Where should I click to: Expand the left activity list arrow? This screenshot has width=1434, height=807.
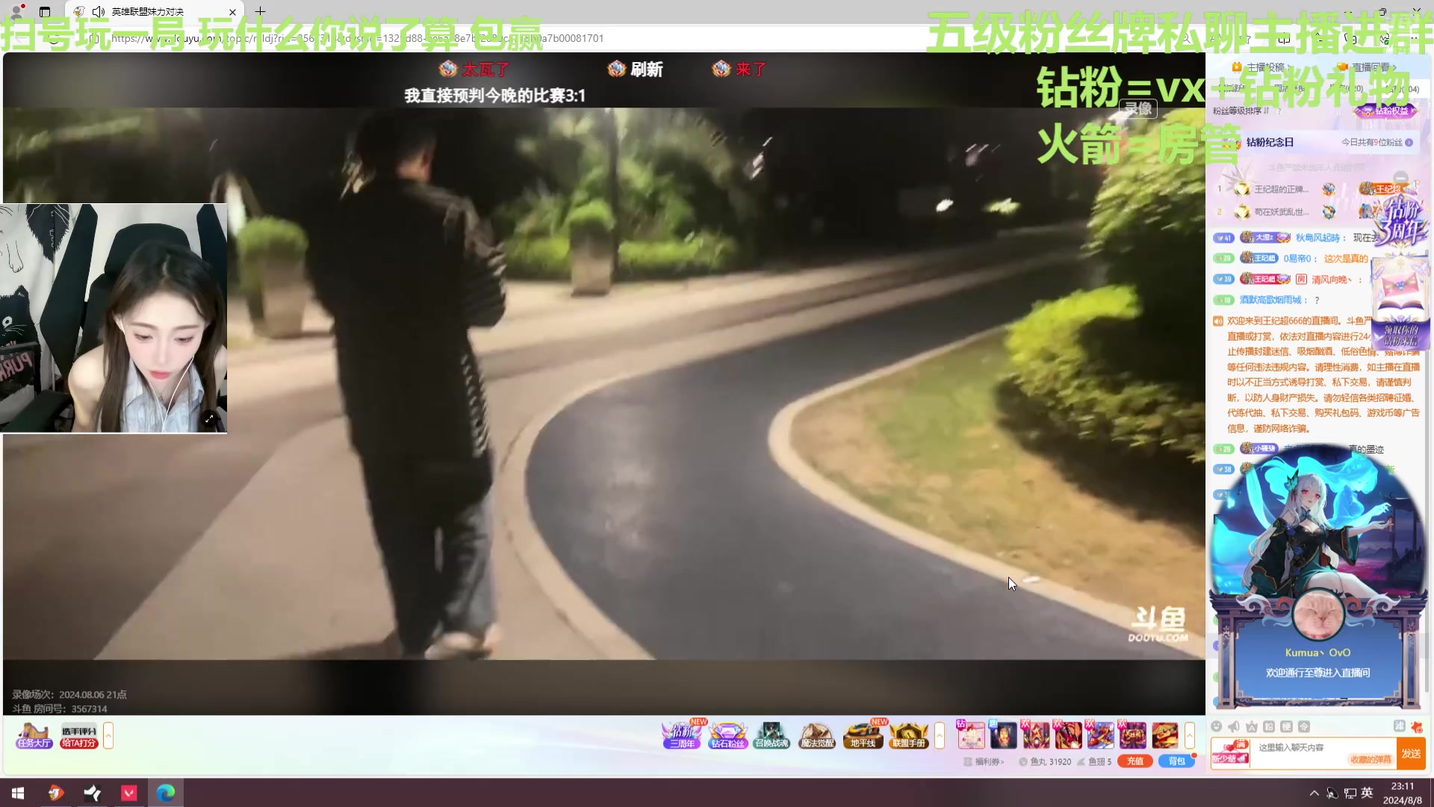point(108,736)
